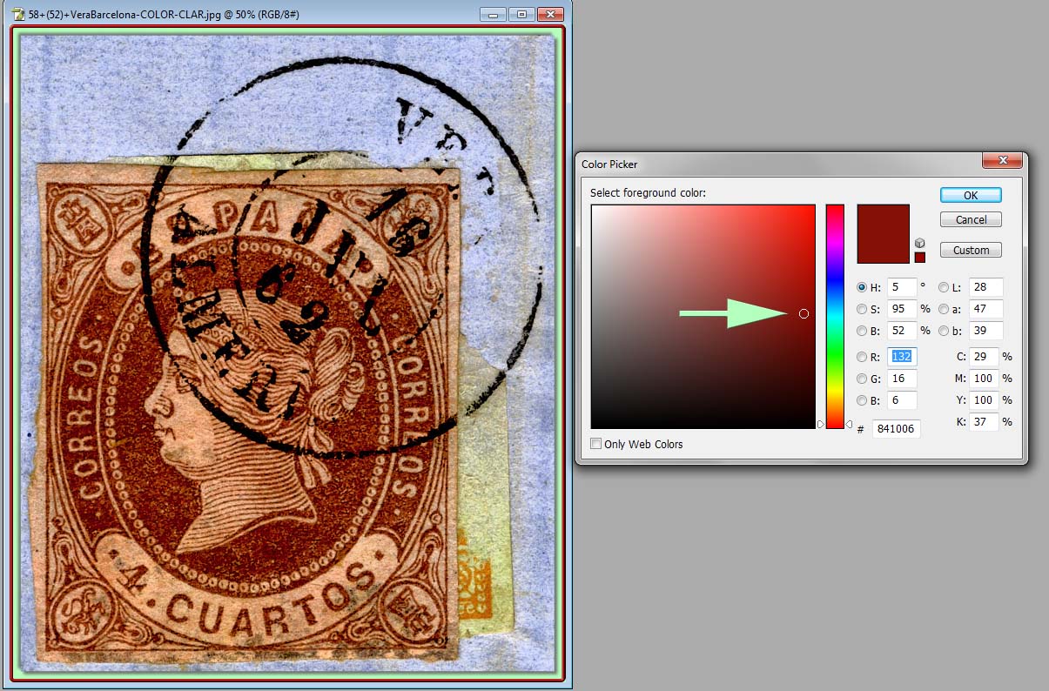The image size is (1049, 691).
Task: Click the yellow Y percentage field
Action: [984, 400]
